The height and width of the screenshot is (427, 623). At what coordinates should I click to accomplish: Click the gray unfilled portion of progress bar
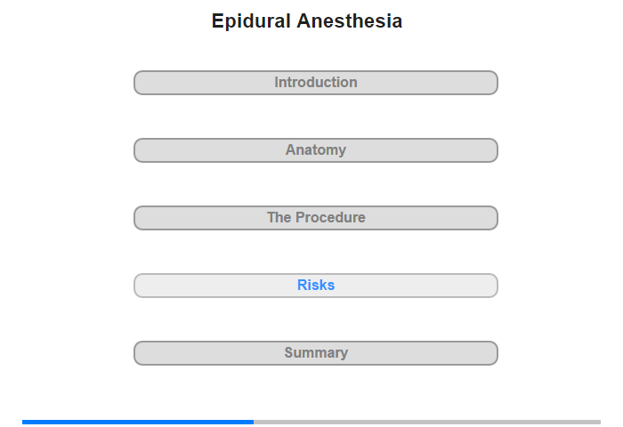coord(427,422)
